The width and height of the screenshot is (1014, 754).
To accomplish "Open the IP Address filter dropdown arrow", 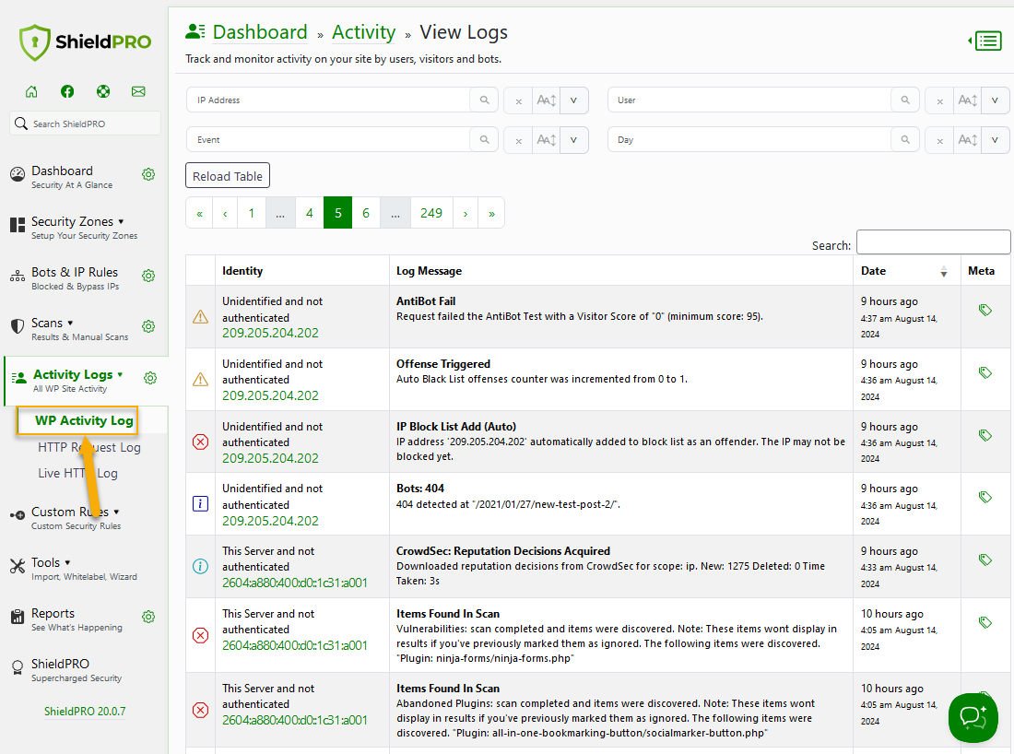I will click(x=573, y=100).
